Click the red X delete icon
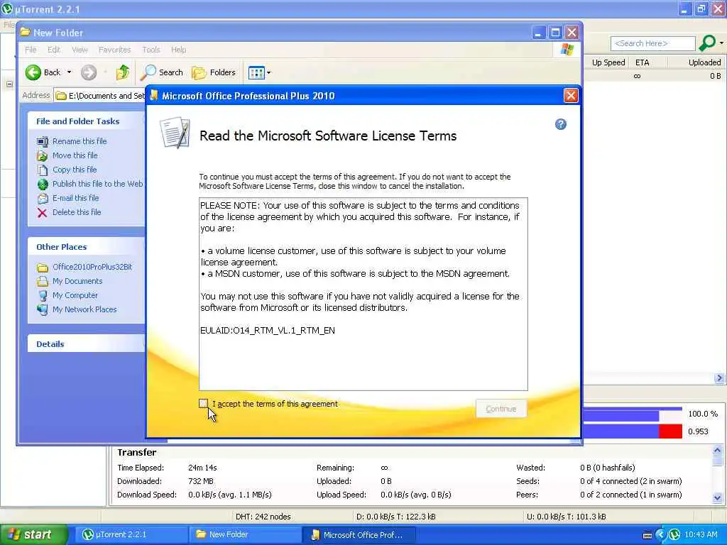Screen dimensions: 727x545 click(42, 213)
